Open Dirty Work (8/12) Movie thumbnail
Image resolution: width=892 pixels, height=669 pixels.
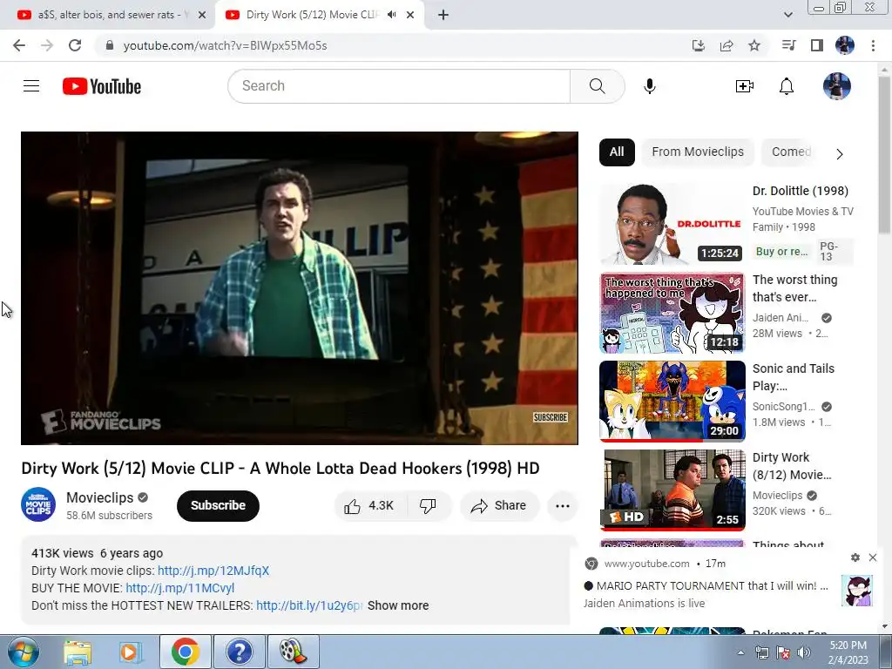coord(672,490)
